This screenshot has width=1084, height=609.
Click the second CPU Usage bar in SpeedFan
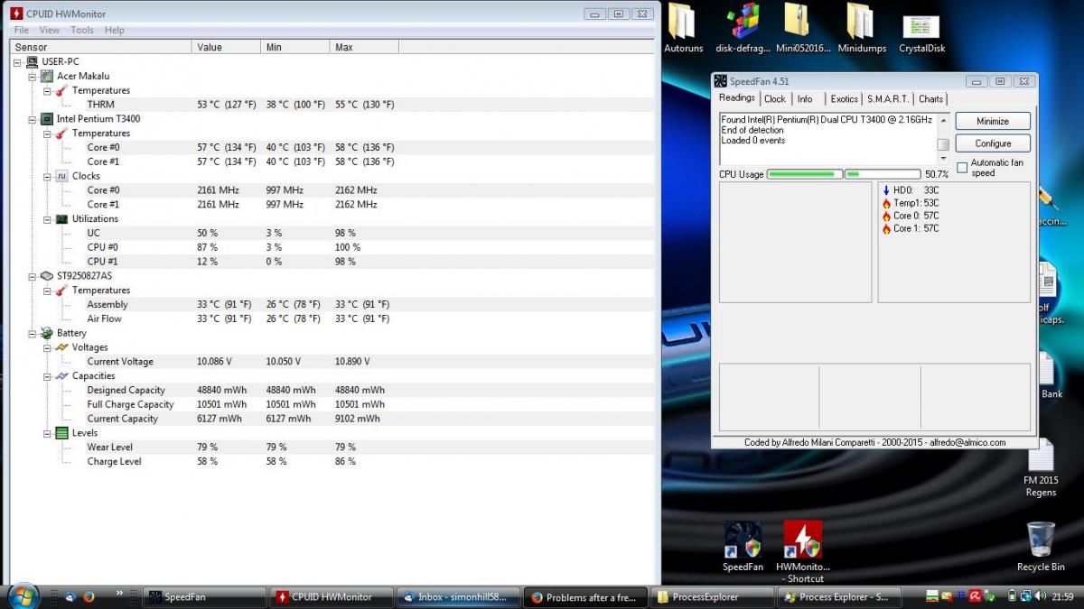coord(883,174)
